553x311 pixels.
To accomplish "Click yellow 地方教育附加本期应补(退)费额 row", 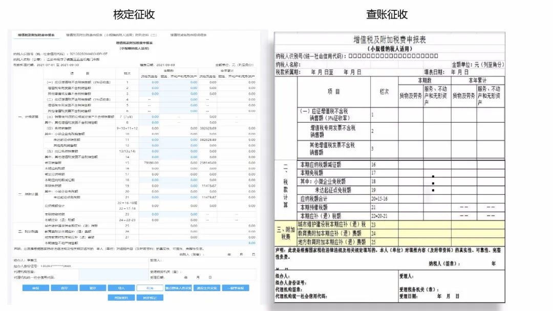I will 400,242.
